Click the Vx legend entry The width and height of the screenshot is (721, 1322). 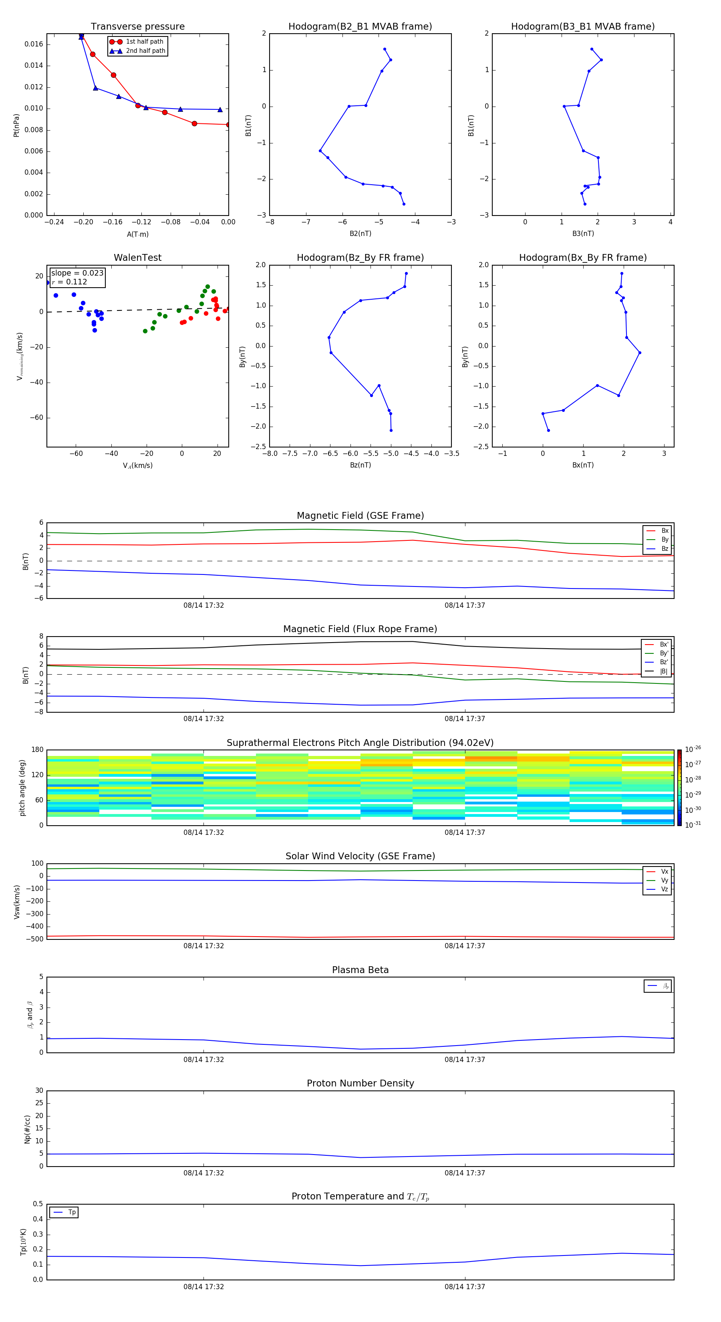pos(658,871)
